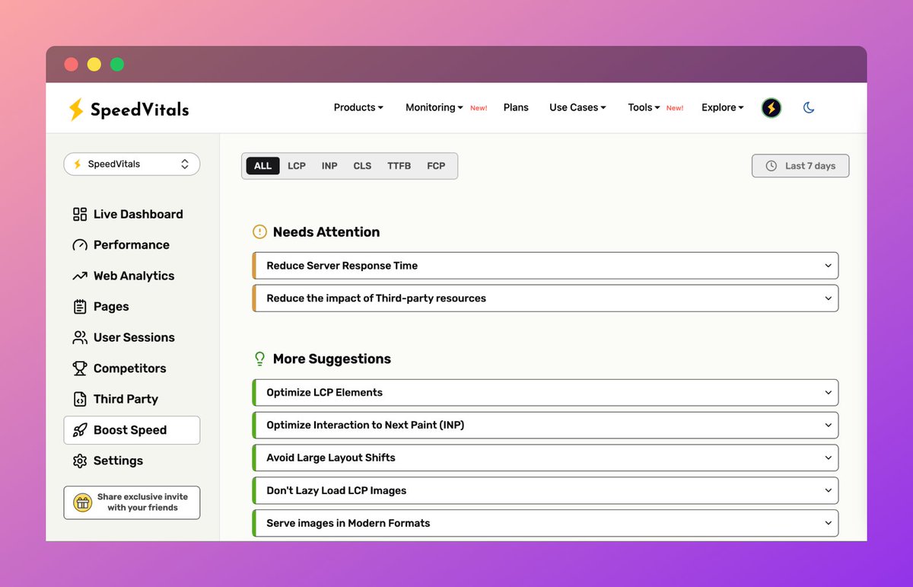
Task: Click the Performance gauge icon
Action: pyautogui.click(x=80, y=245)
